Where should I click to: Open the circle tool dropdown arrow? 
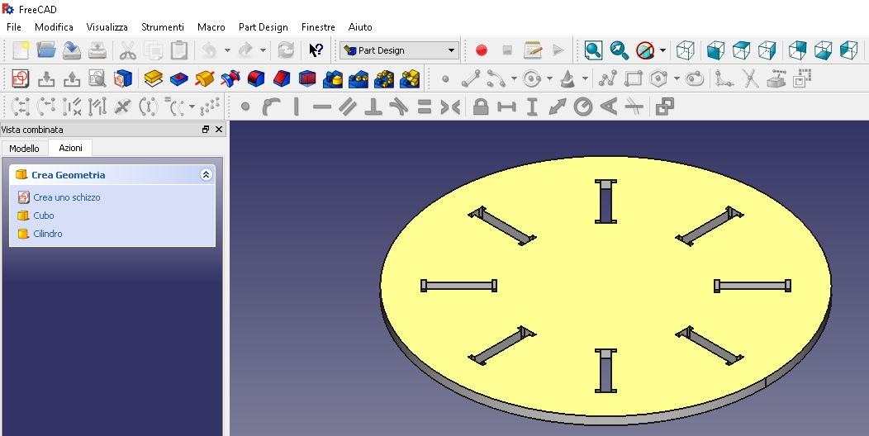[x=549, y=78]
